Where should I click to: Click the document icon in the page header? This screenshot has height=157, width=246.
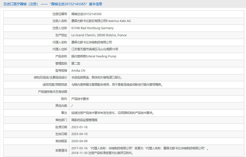[5, 4]
